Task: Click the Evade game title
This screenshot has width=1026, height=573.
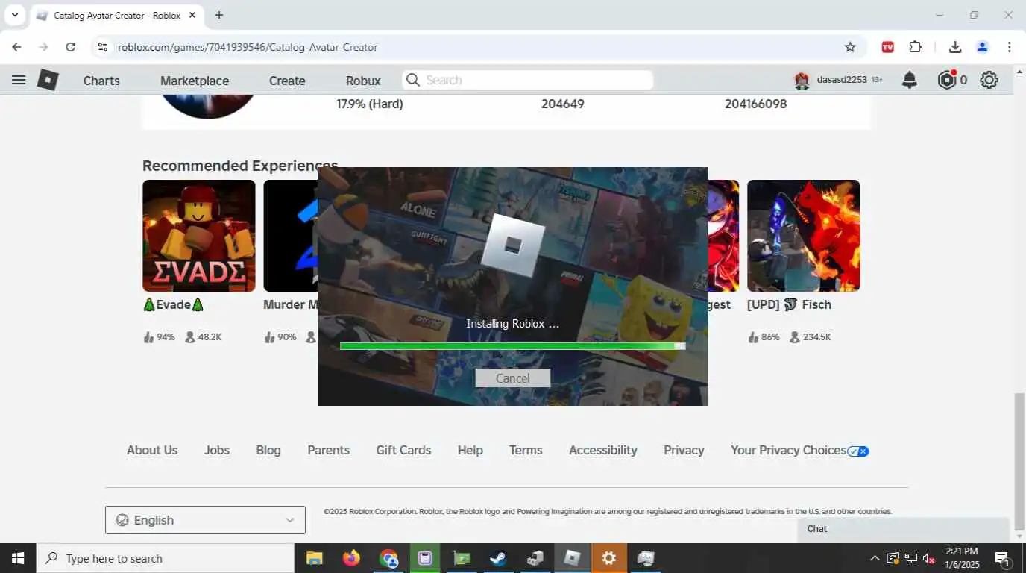Action: tap(174, 304)
